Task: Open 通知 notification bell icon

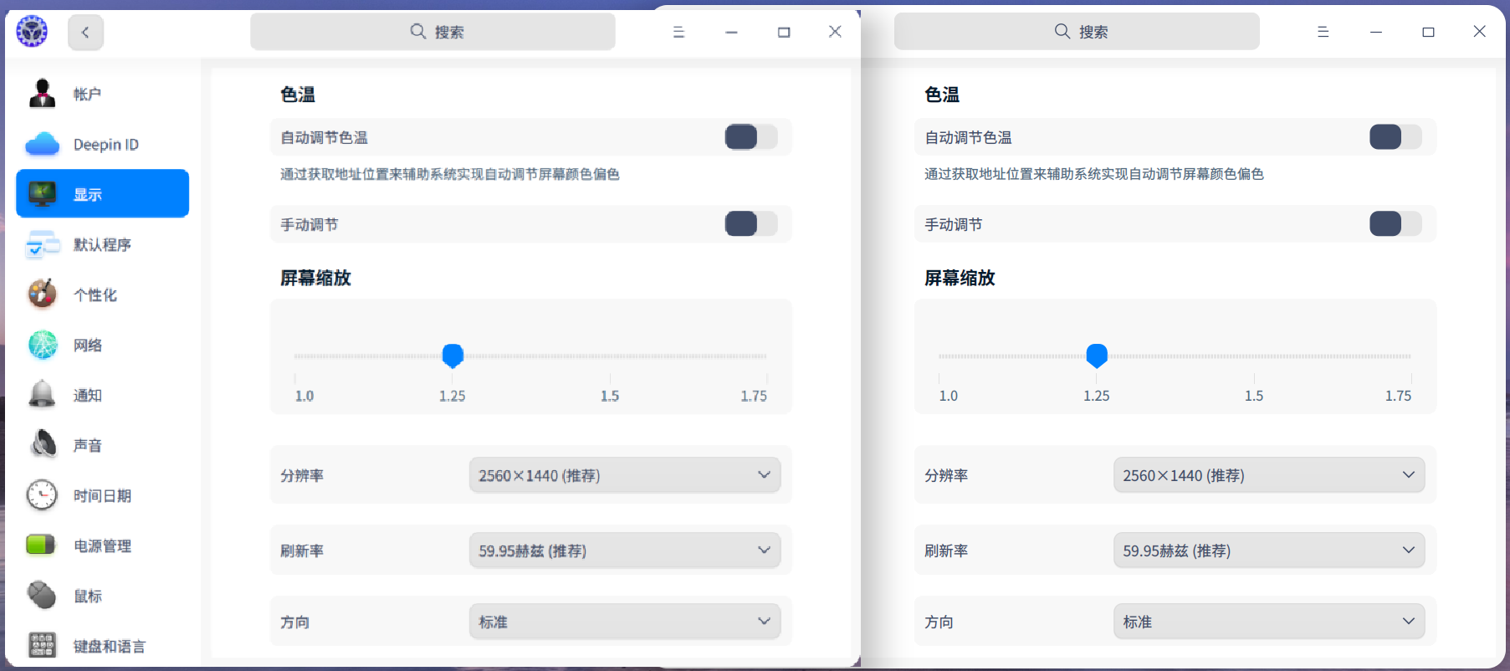Action: [42, 395]
